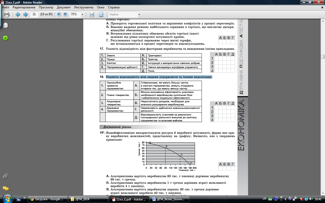The height and width of the screenshot is (203, 325).
Task: Click the Найти search field
Action: coord(123,14)
